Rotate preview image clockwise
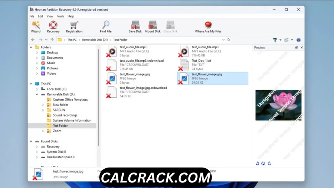The width and height of the screenshot is (334, 188). [269, 163]
